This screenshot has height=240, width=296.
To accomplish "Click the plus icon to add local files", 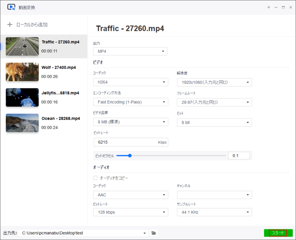I will (x=9, y=24).
